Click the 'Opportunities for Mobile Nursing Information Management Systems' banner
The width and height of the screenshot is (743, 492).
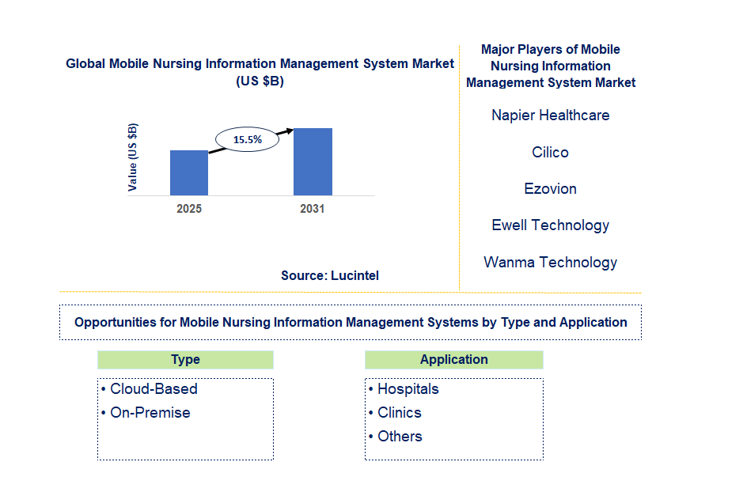351,323
